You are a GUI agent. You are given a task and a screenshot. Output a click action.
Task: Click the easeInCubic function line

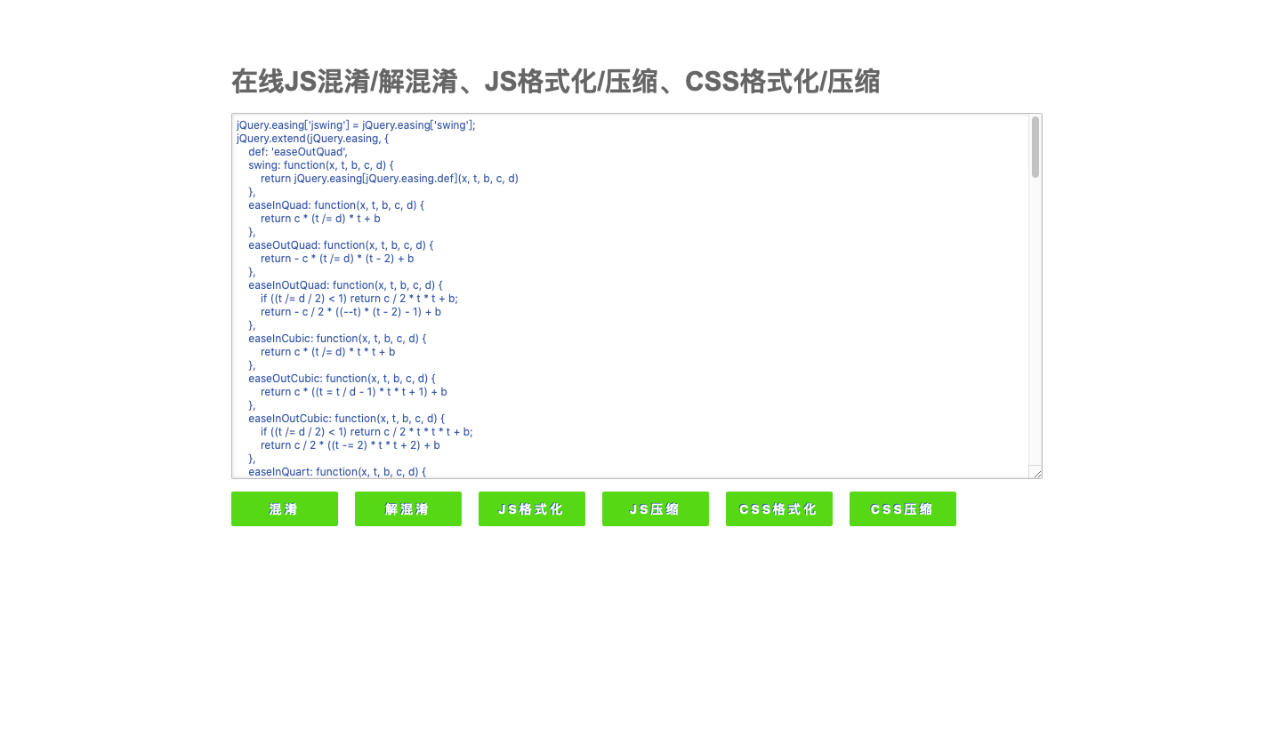pyautogui.click(x=337, y=339)
